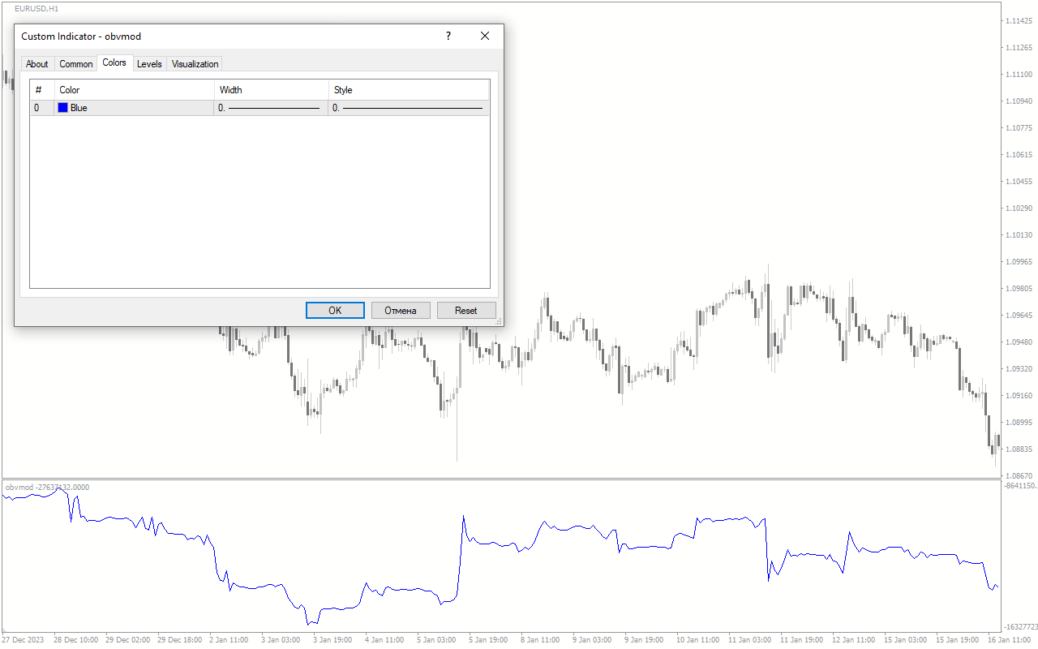Click the '27 Dec 2023' date label
The height and width of the screenshot is (649, 1038).
[24, 639]
